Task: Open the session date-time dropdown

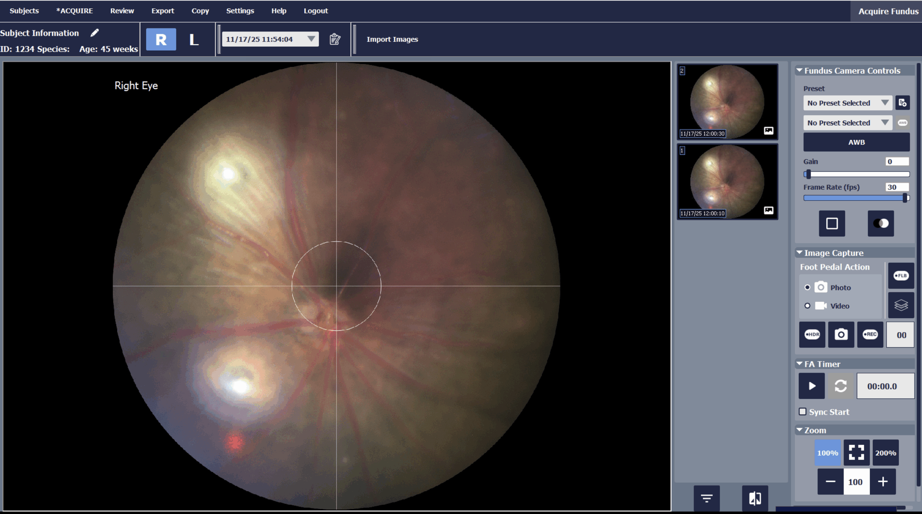Action: pos(311,39)
